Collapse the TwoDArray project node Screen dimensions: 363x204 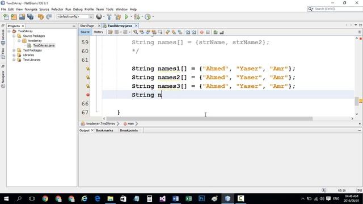point(9,31)
